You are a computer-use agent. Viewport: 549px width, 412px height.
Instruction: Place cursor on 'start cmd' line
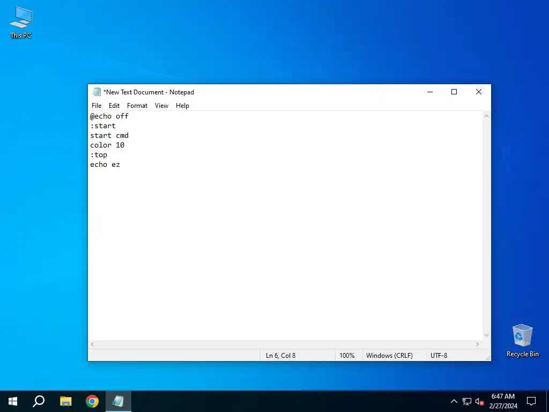109,135
